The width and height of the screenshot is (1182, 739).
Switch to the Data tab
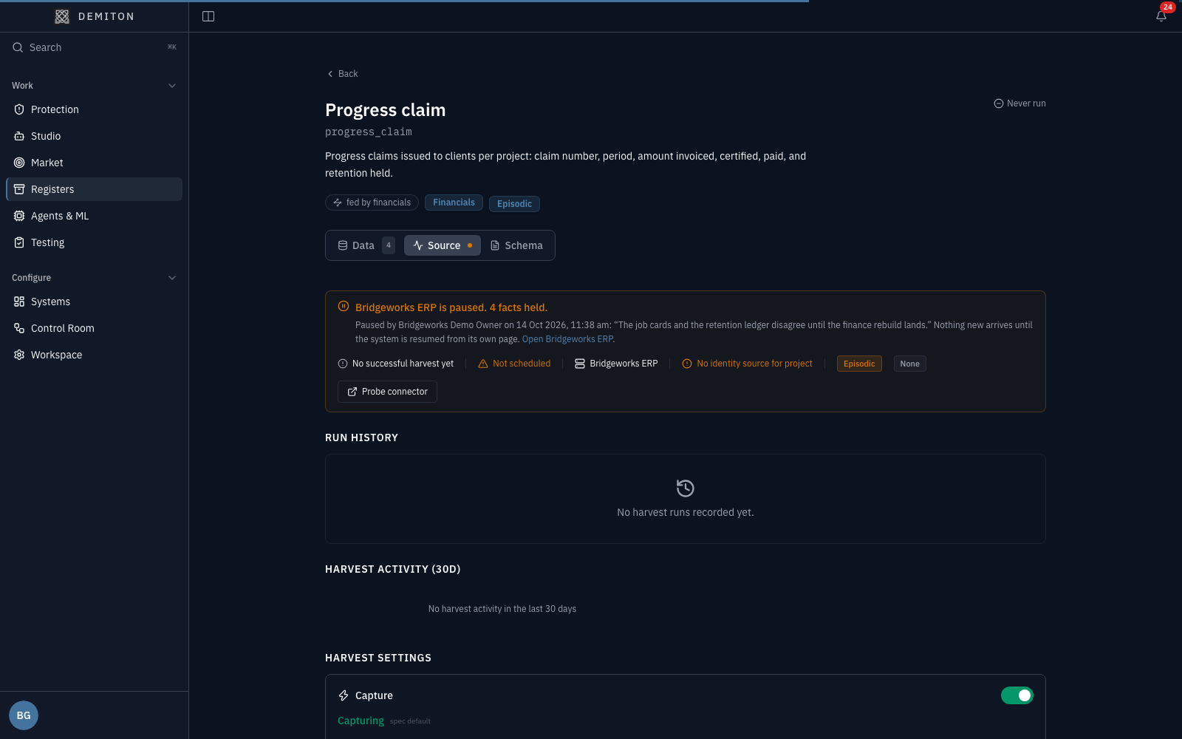tap(366, 245)
